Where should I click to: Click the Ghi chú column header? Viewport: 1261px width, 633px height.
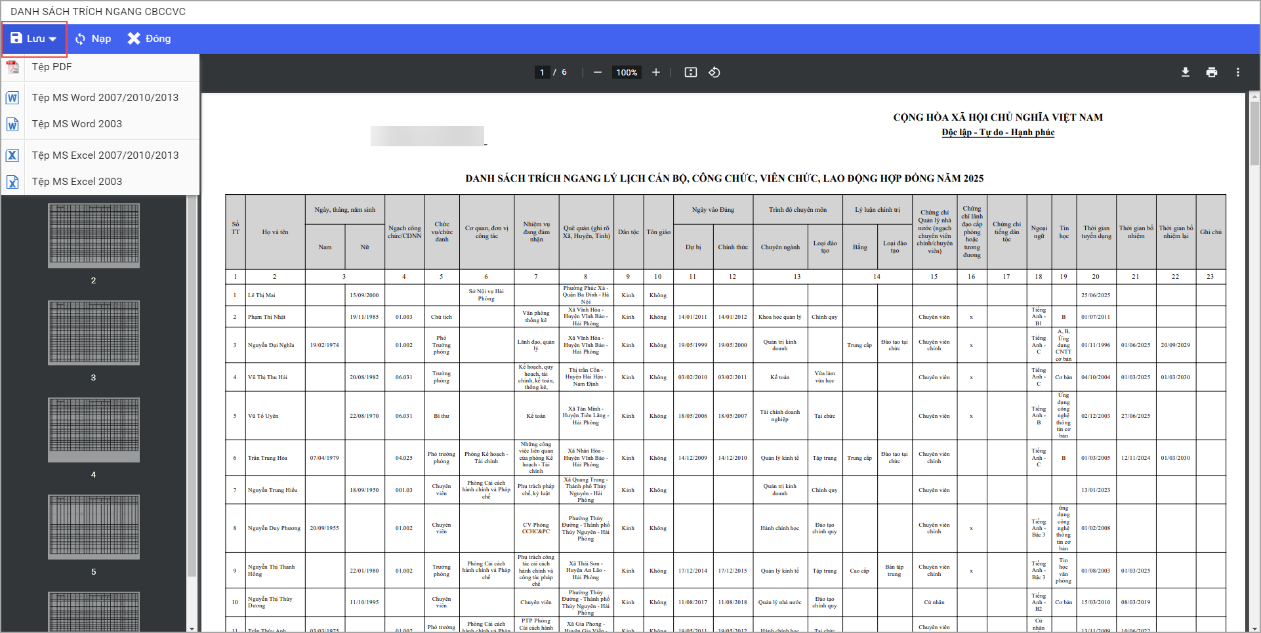coord(1210,232)
